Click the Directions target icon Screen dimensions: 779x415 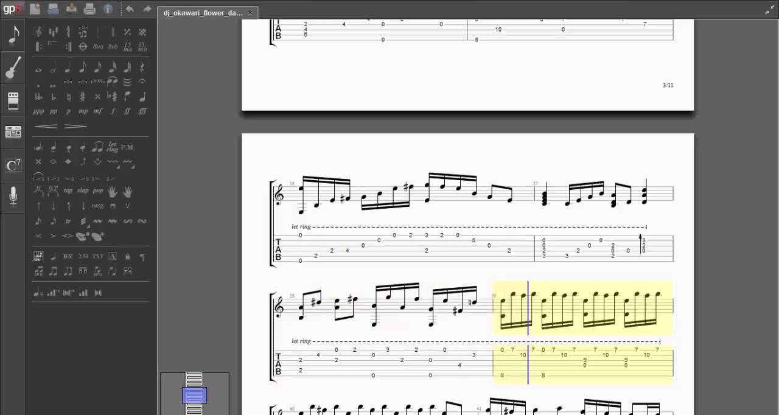pyautogui.click(x=83, y=46)
